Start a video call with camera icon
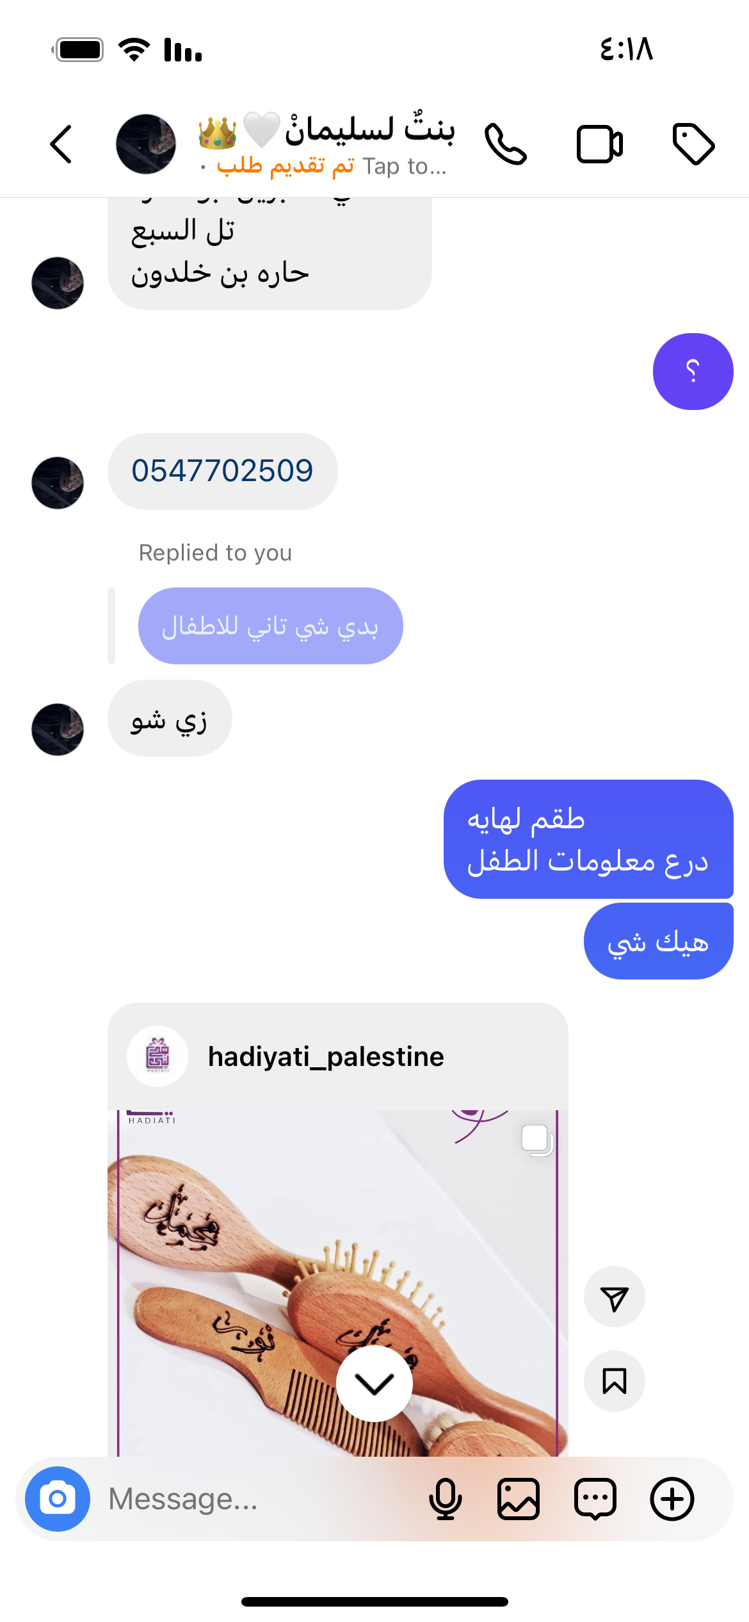 click(x=600, y=144)
